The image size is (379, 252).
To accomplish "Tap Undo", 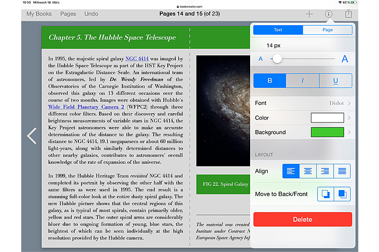I will click(x=91, y=14).
